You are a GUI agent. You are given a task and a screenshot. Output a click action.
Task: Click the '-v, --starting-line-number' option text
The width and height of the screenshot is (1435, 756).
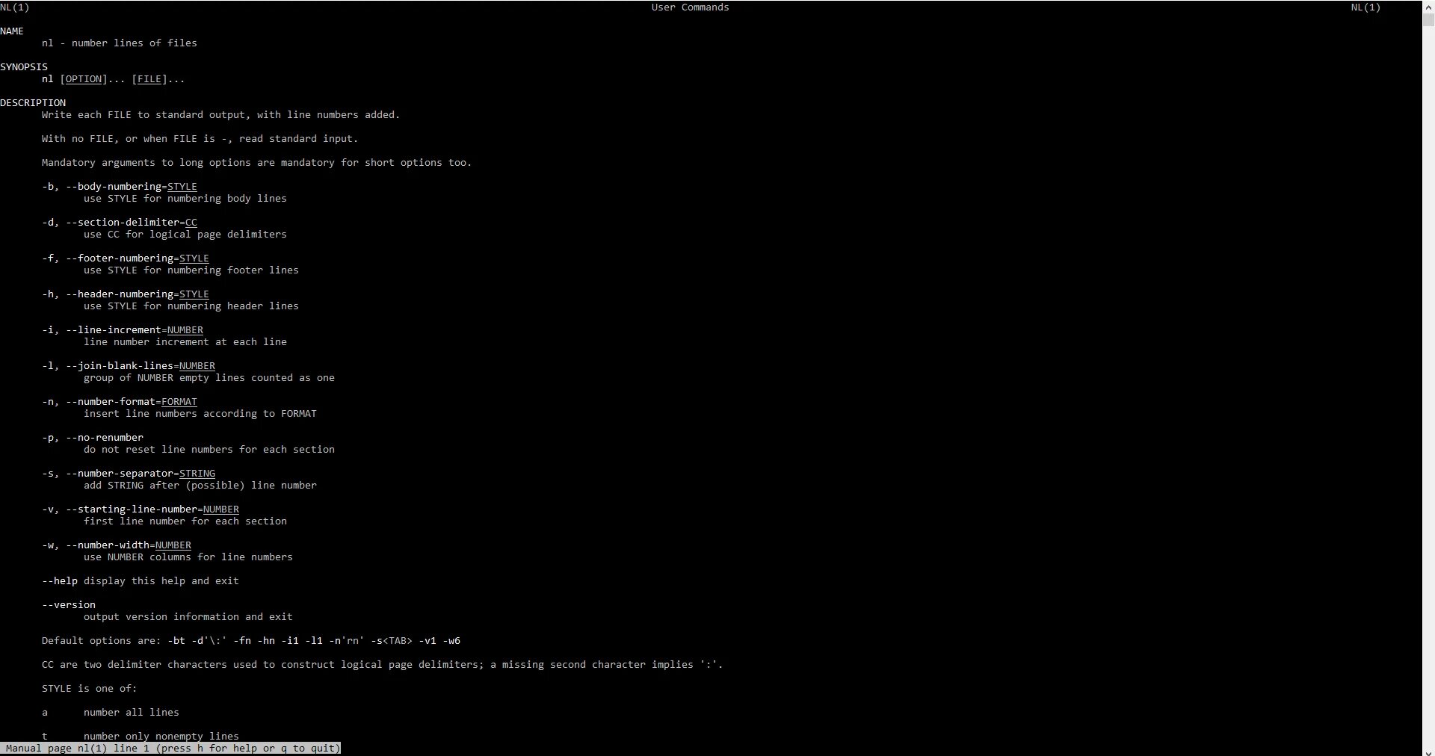point(120,509)
